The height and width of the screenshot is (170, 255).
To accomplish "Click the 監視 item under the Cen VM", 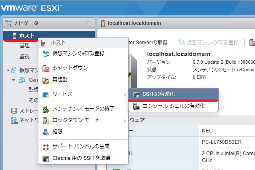I will (x=33, y=89).
